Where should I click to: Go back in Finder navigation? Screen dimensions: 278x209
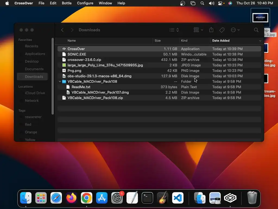(62, 30)
